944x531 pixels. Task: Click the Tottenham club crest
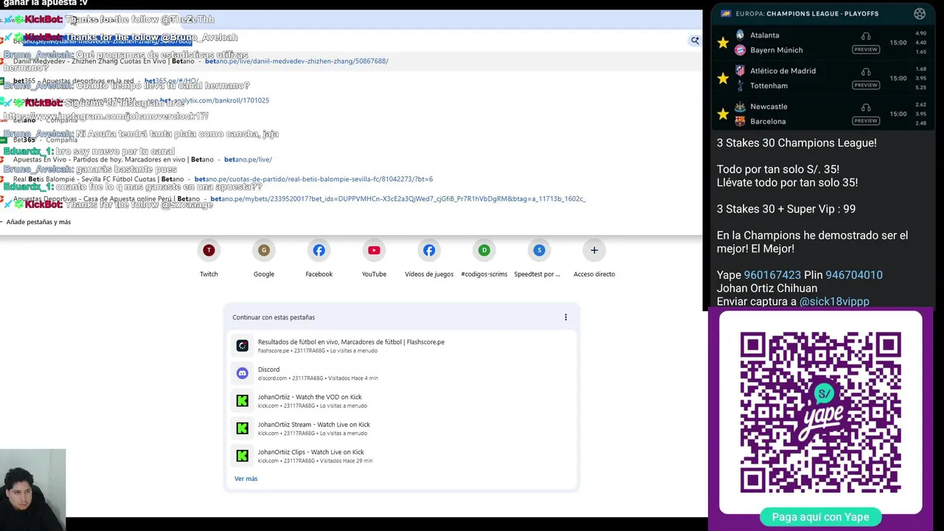pyautogui.click(x=740, y=86)
